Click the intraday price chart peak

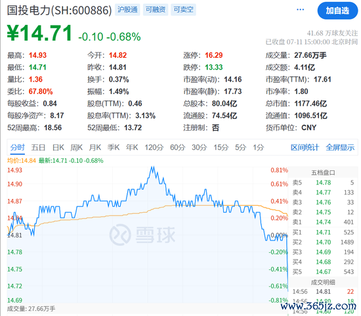152,168
